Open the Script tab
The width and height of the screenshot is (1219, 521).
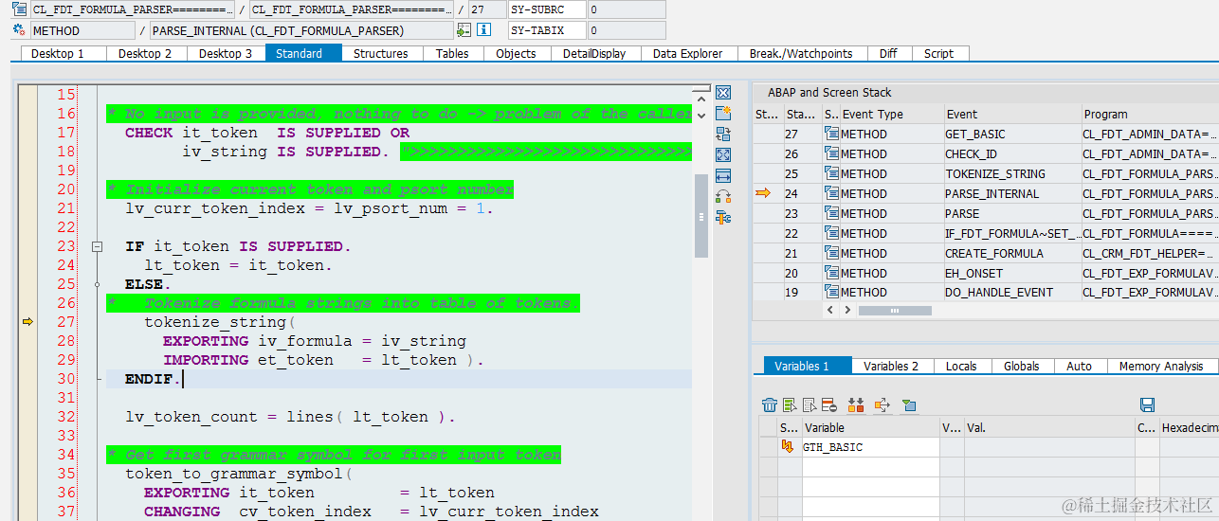(x=938, y=53)
